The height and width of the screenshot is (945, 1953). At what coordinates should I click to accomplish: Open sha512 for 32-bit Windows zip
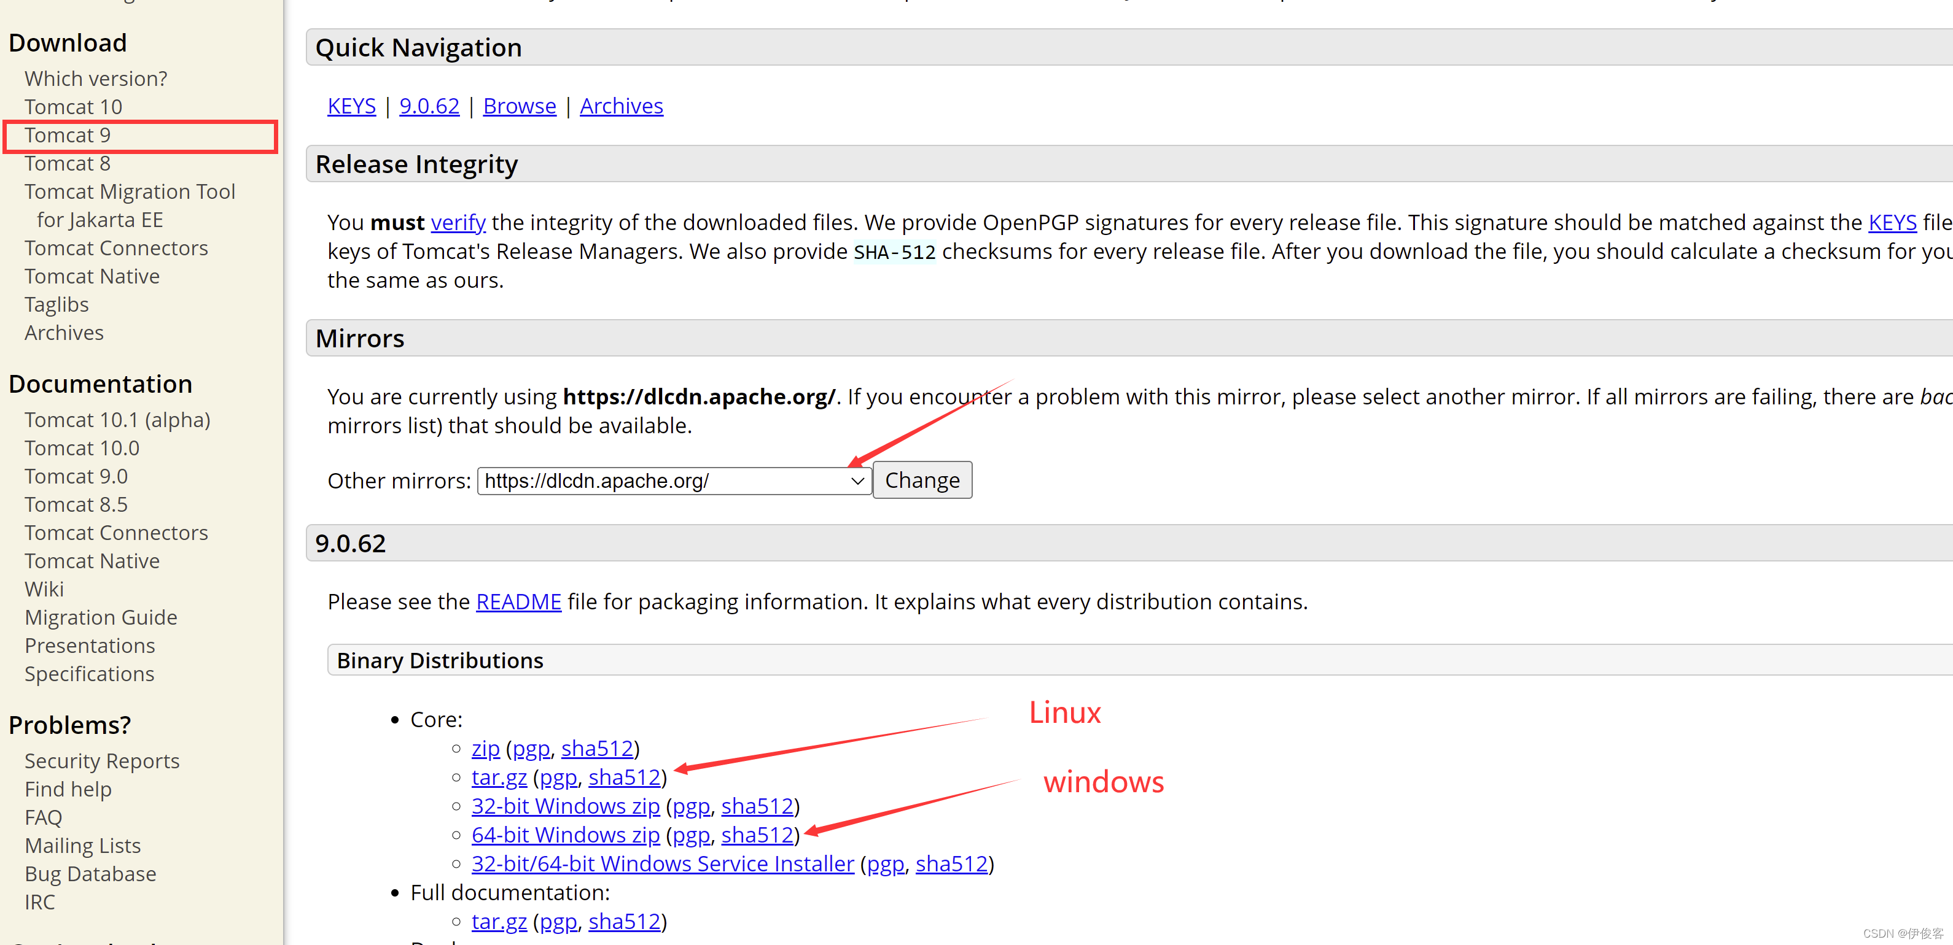(757, 806)
